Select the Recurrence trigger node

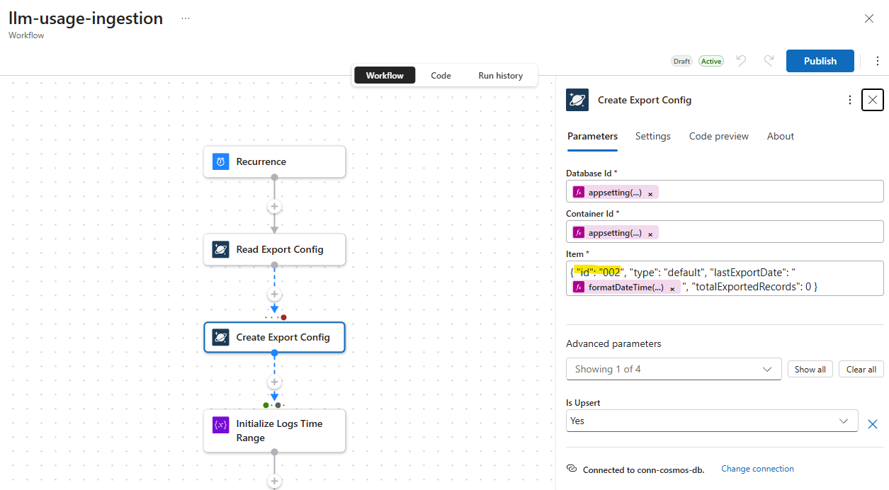(x=274, y=161)
